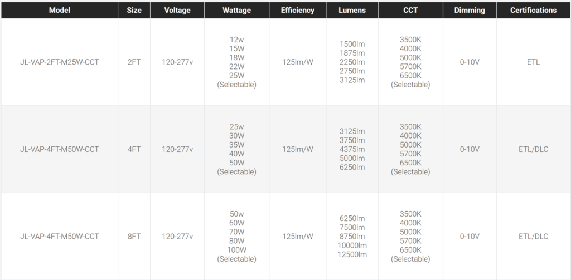Screen dimensions: 571x280
Task: Click the Size column header
Action: coord(134,10)
